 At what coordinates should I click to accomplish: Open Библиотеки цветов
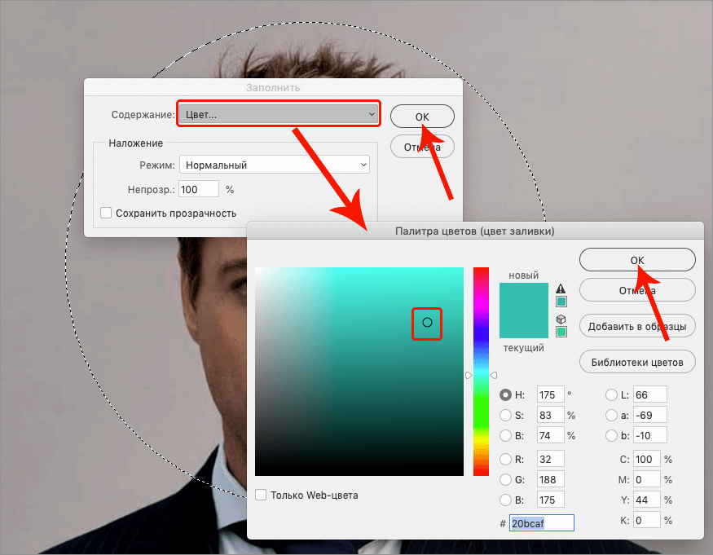637,362
